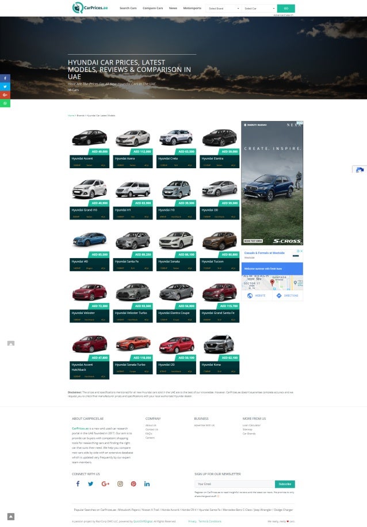367x527 pixels.
Task: Open Hyundai Grand i10 car image
Action: [89, 188]
